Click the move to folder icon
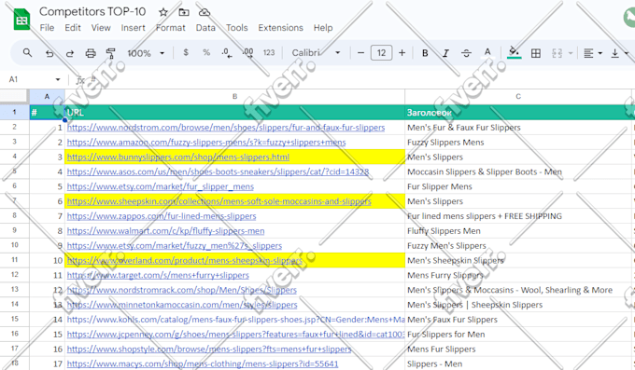635x370 pixels. tap(184, 12)
